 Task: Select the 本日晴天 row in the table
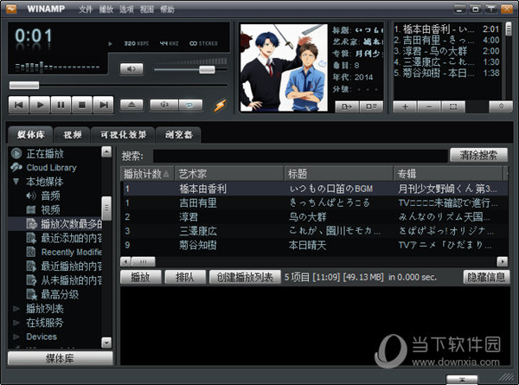314,245
